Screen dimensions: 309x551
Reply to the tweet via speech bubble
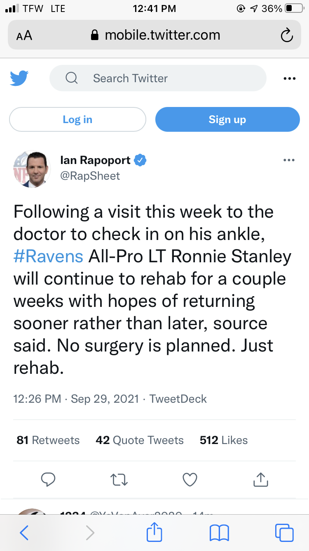[x=48, y=479]
